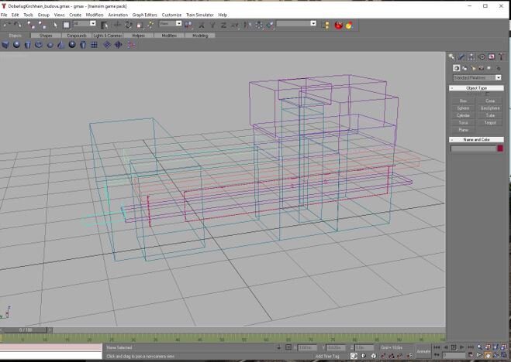The height and width of the screenshot is (362, 511).
Task: Click the Torus primitive icon in Objects shelf
Action: tap(39, 45)
